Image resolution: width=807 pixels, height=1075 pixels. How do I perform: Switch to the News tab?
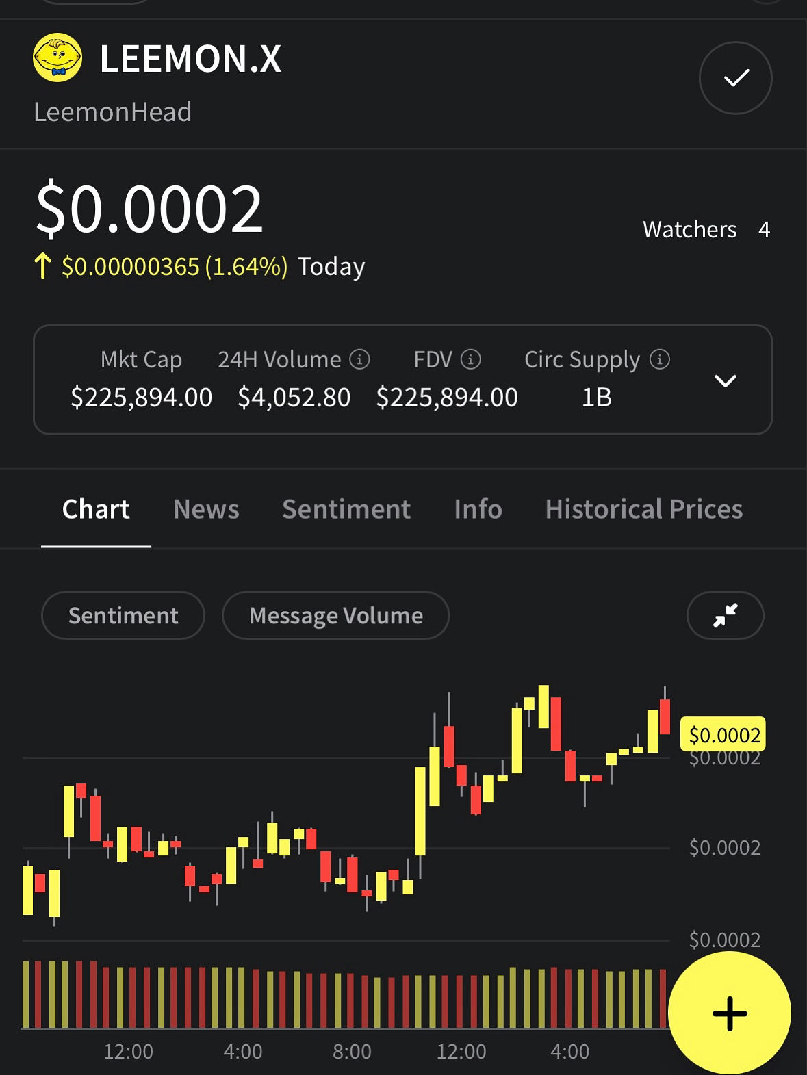(206, 509)
